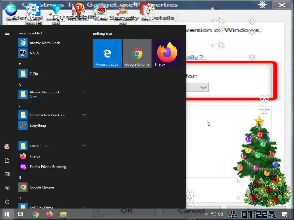
Task: Click the Windows Start button
Action: click(7, 214)
